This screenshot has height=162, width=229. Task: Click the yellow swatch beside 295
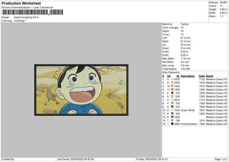(173, 96)
